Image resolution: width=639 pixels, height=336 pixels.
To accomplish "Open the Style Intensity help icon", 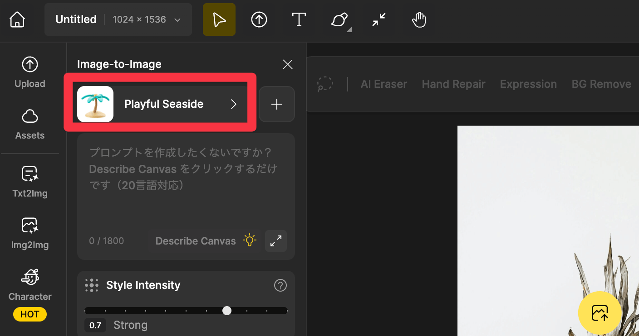I will (x=280, y=285).
